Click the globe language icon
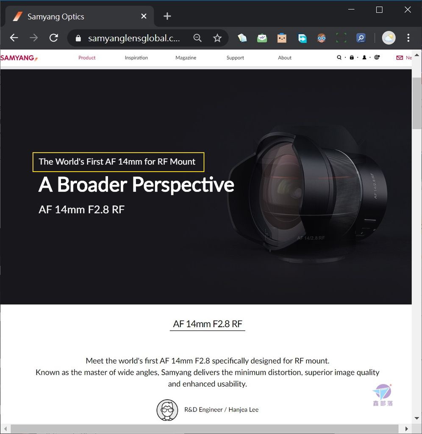Viewport: 422px width, 434px height. [x=377, y=57]
